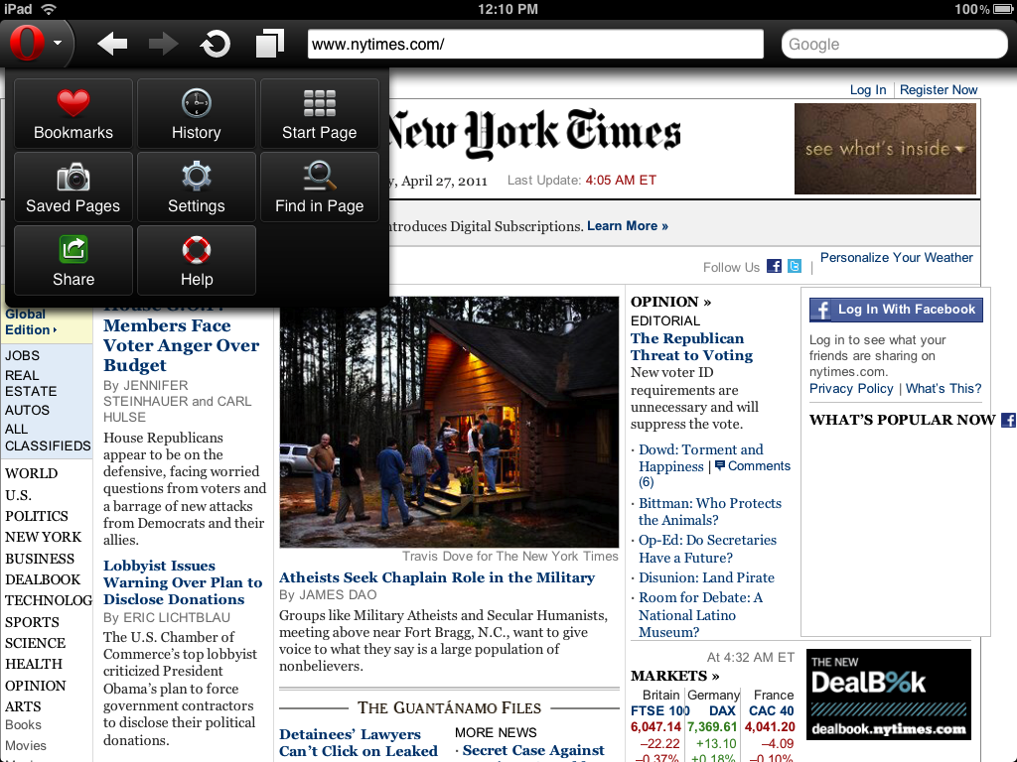Go to the Start Page
The image size is (1017, 762).
coord(319,113)
